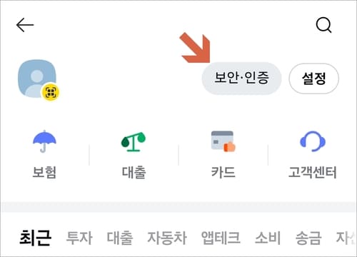Go back with the left arrow
357x257 pixels.
tap(25, 25)
